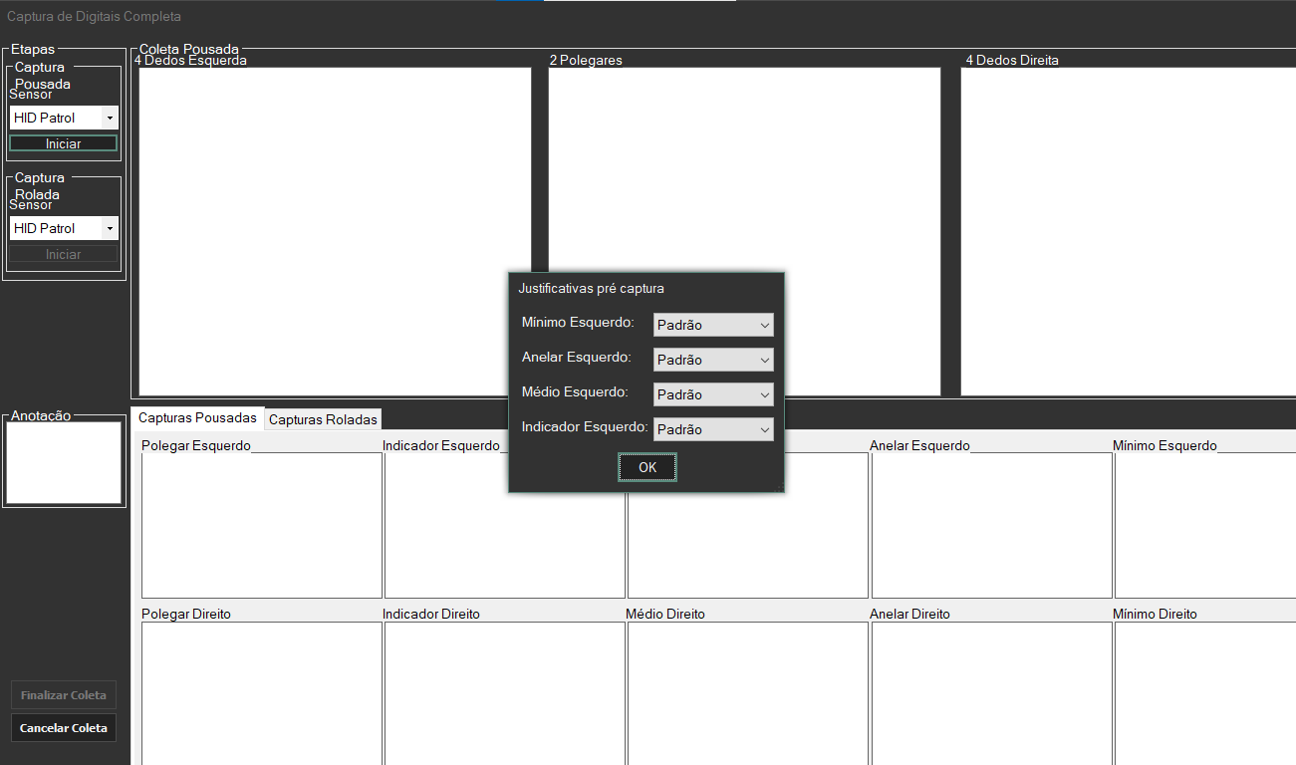Click the 4 Dedos Direita capture area

[x=1128, y=231]
